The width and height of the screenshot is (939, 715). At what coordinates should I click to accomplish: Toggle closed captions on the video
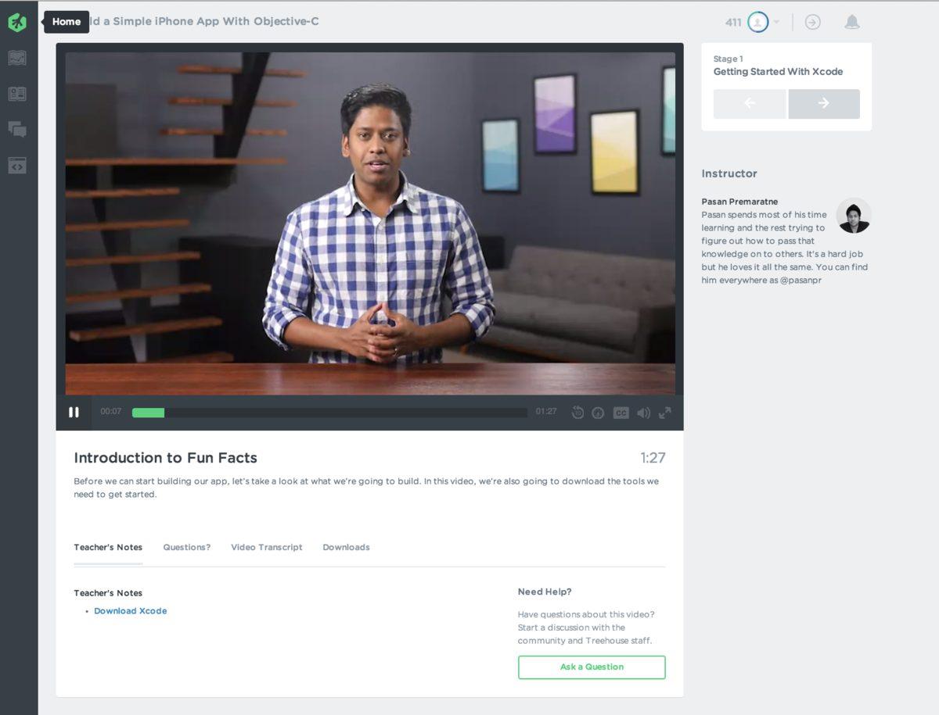click(621, 413)
